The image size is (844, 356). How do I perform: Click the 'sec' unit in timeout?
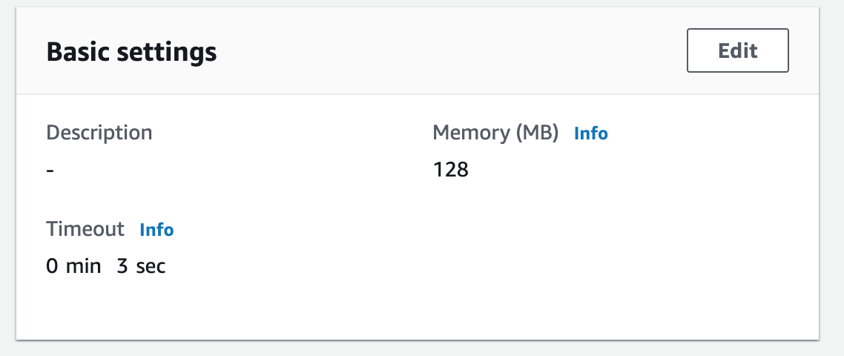point(150,266)
